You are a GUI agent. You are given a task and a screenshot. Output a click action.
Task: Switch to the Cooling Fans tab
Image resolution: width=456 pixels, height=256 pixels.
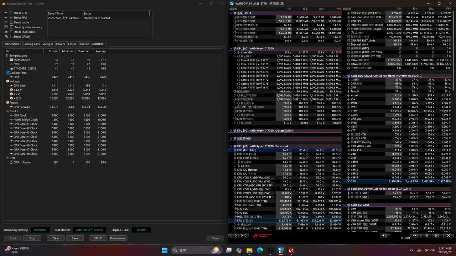(x=31, y=44)
